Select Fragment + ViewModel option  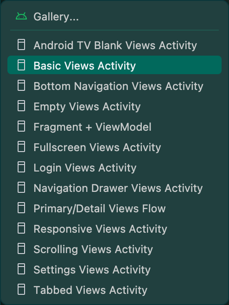click(x=114, y=127)
